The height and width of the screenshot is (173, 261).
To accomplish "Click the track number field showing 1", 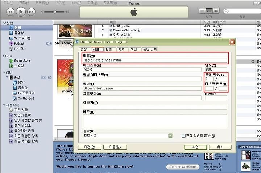I will click(x=209, y=79).
